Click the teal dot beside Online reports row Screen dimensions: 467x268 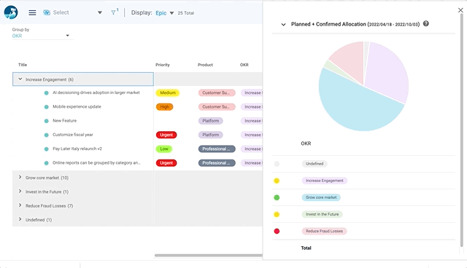[x=47, y=163]
